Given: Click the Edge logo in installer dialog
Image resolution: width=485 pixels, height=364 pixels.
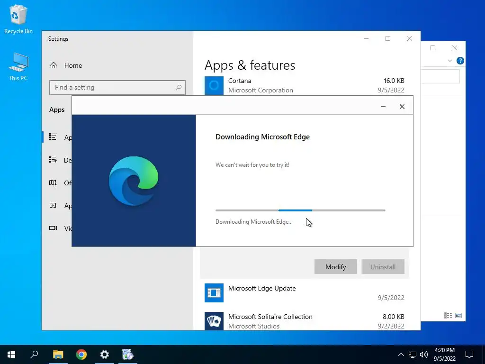Looking at the screenshot, I should [134, 181].
